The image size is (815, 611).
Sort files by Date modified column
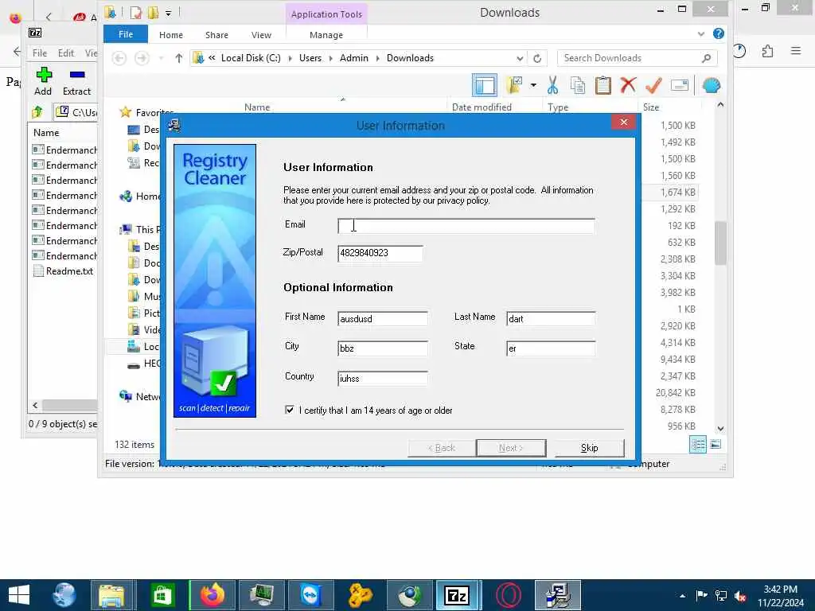482,107
